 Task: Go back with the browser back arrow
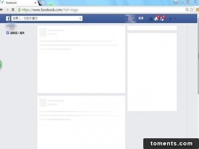(x=2, y=10)
